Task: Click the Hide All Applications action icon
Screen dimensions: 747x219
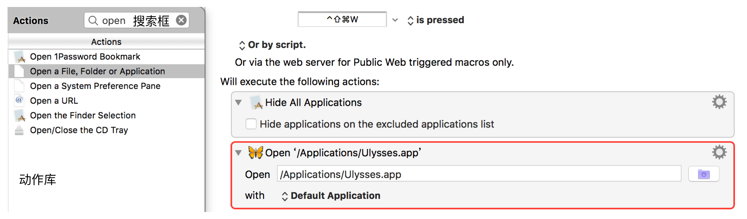Action: click(x=256, y=103)
